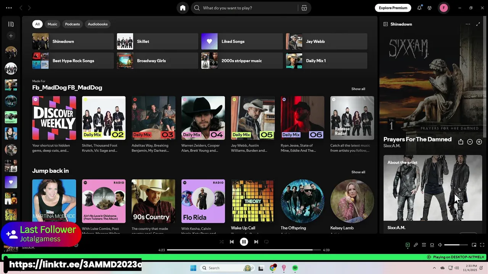Open the user profile avatar F

[x=444, y=8]
